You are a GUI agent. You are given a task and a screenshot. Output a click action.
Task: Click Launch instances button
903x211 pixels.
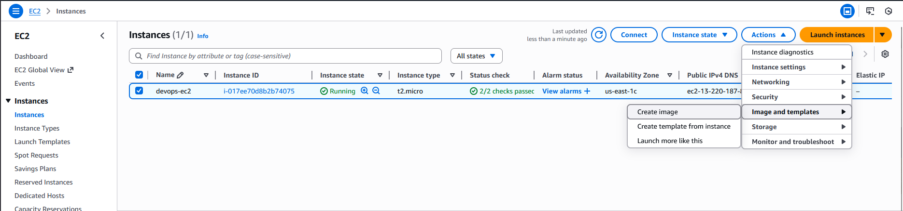[837, 35]
